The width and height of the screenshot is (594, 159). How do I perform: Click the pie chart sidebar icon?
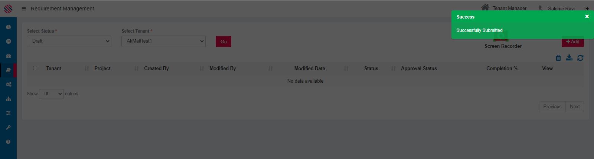coord(9,27)
